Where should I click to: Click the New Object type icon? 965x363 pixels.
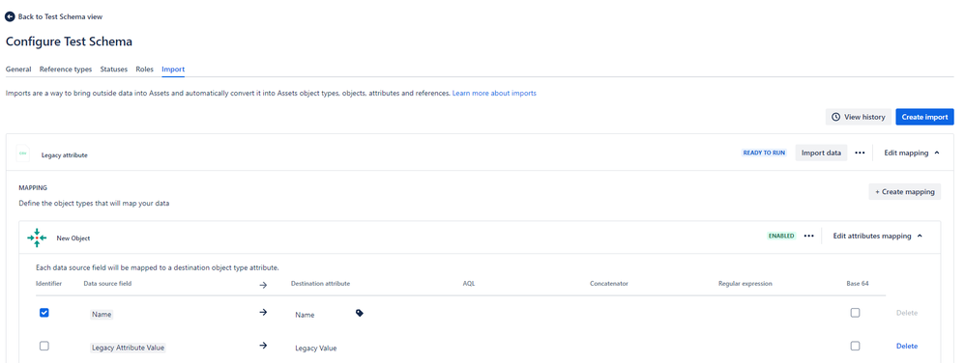click(x=37, y=237)
